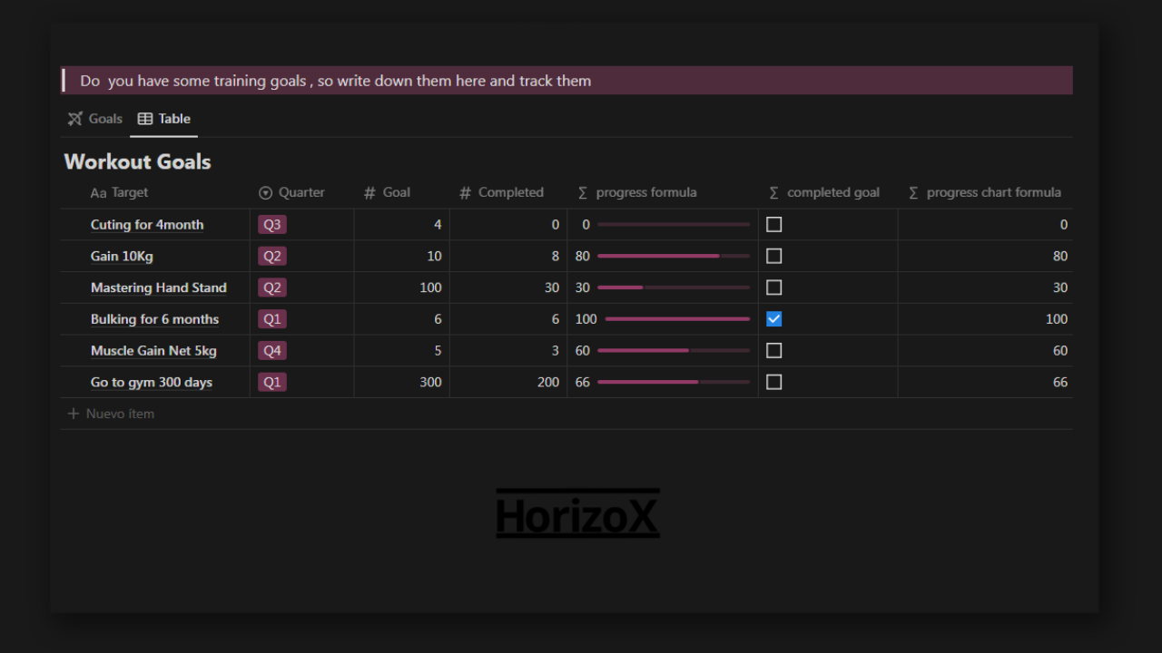This screenshot has width=1162, height=653.
Task: Click progress chart value 100 for Bulking row
Action: tap(1057, 319)
